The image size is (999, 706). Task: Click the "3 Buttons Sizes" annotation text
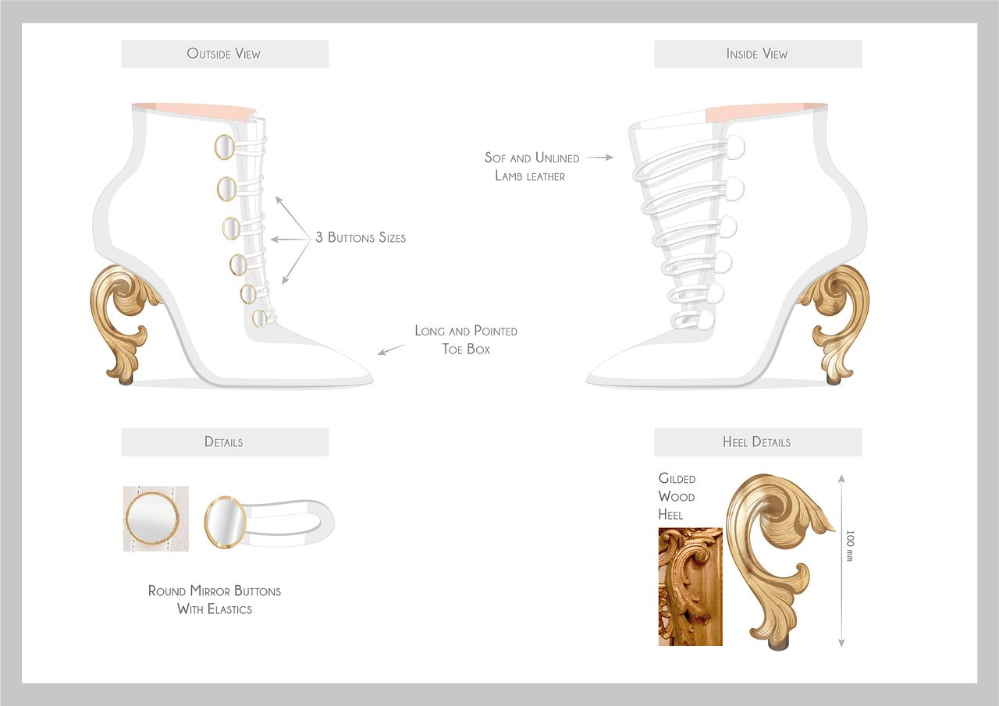coord(360,237)
